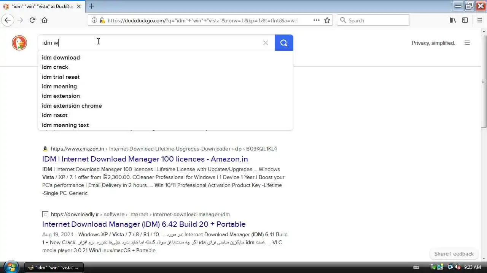Image resolution: width=487 pixels, height=273 pixels.
Task: Open the connection padlock details
Action: [x=102, y=20]
